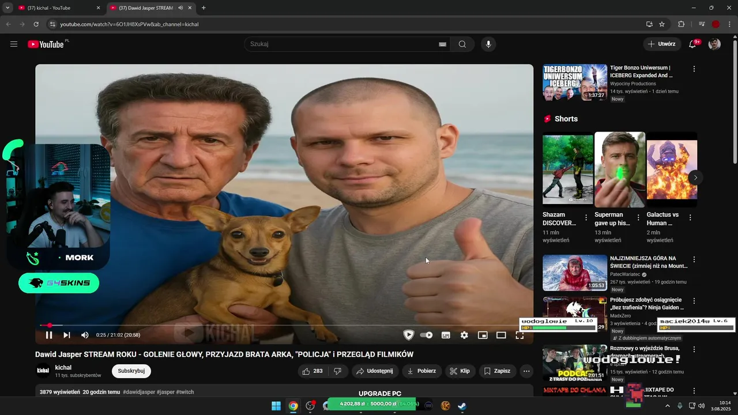Open NAJZIMNIEJSZA GÓRA NA ŚWIECIE video title
738x415 pixels.
pos(649,262)
